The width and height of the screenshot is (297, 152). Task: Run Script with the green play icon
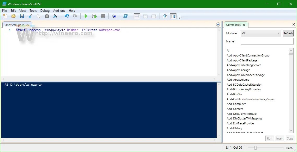86,16
